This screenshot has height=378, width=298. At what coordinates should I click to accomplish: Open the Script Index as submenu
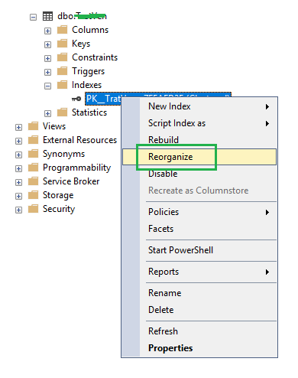199,123
